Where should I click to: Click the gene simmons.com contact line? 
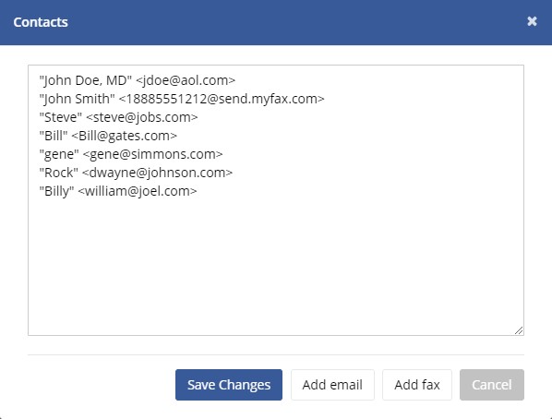131,154
